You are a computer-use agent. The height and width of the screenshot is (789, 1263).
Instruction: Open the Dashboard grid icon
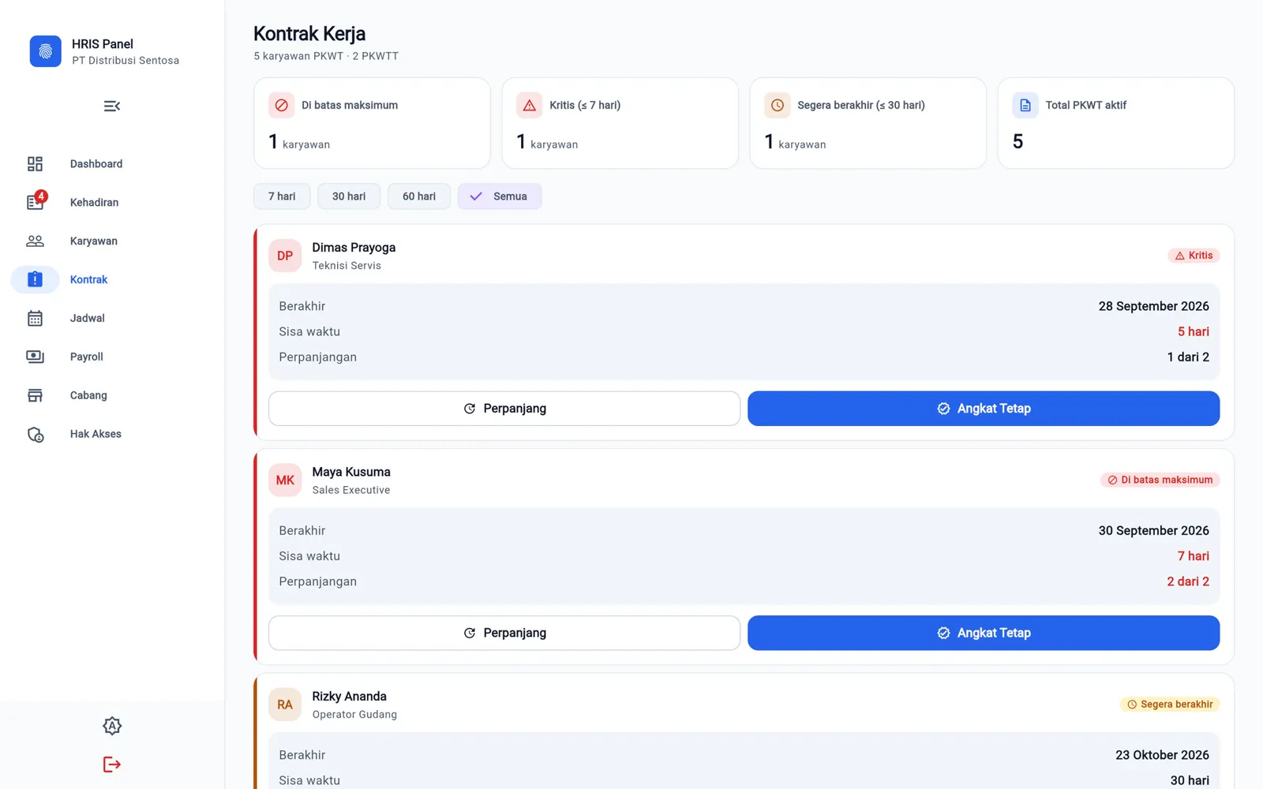point(35,163)
